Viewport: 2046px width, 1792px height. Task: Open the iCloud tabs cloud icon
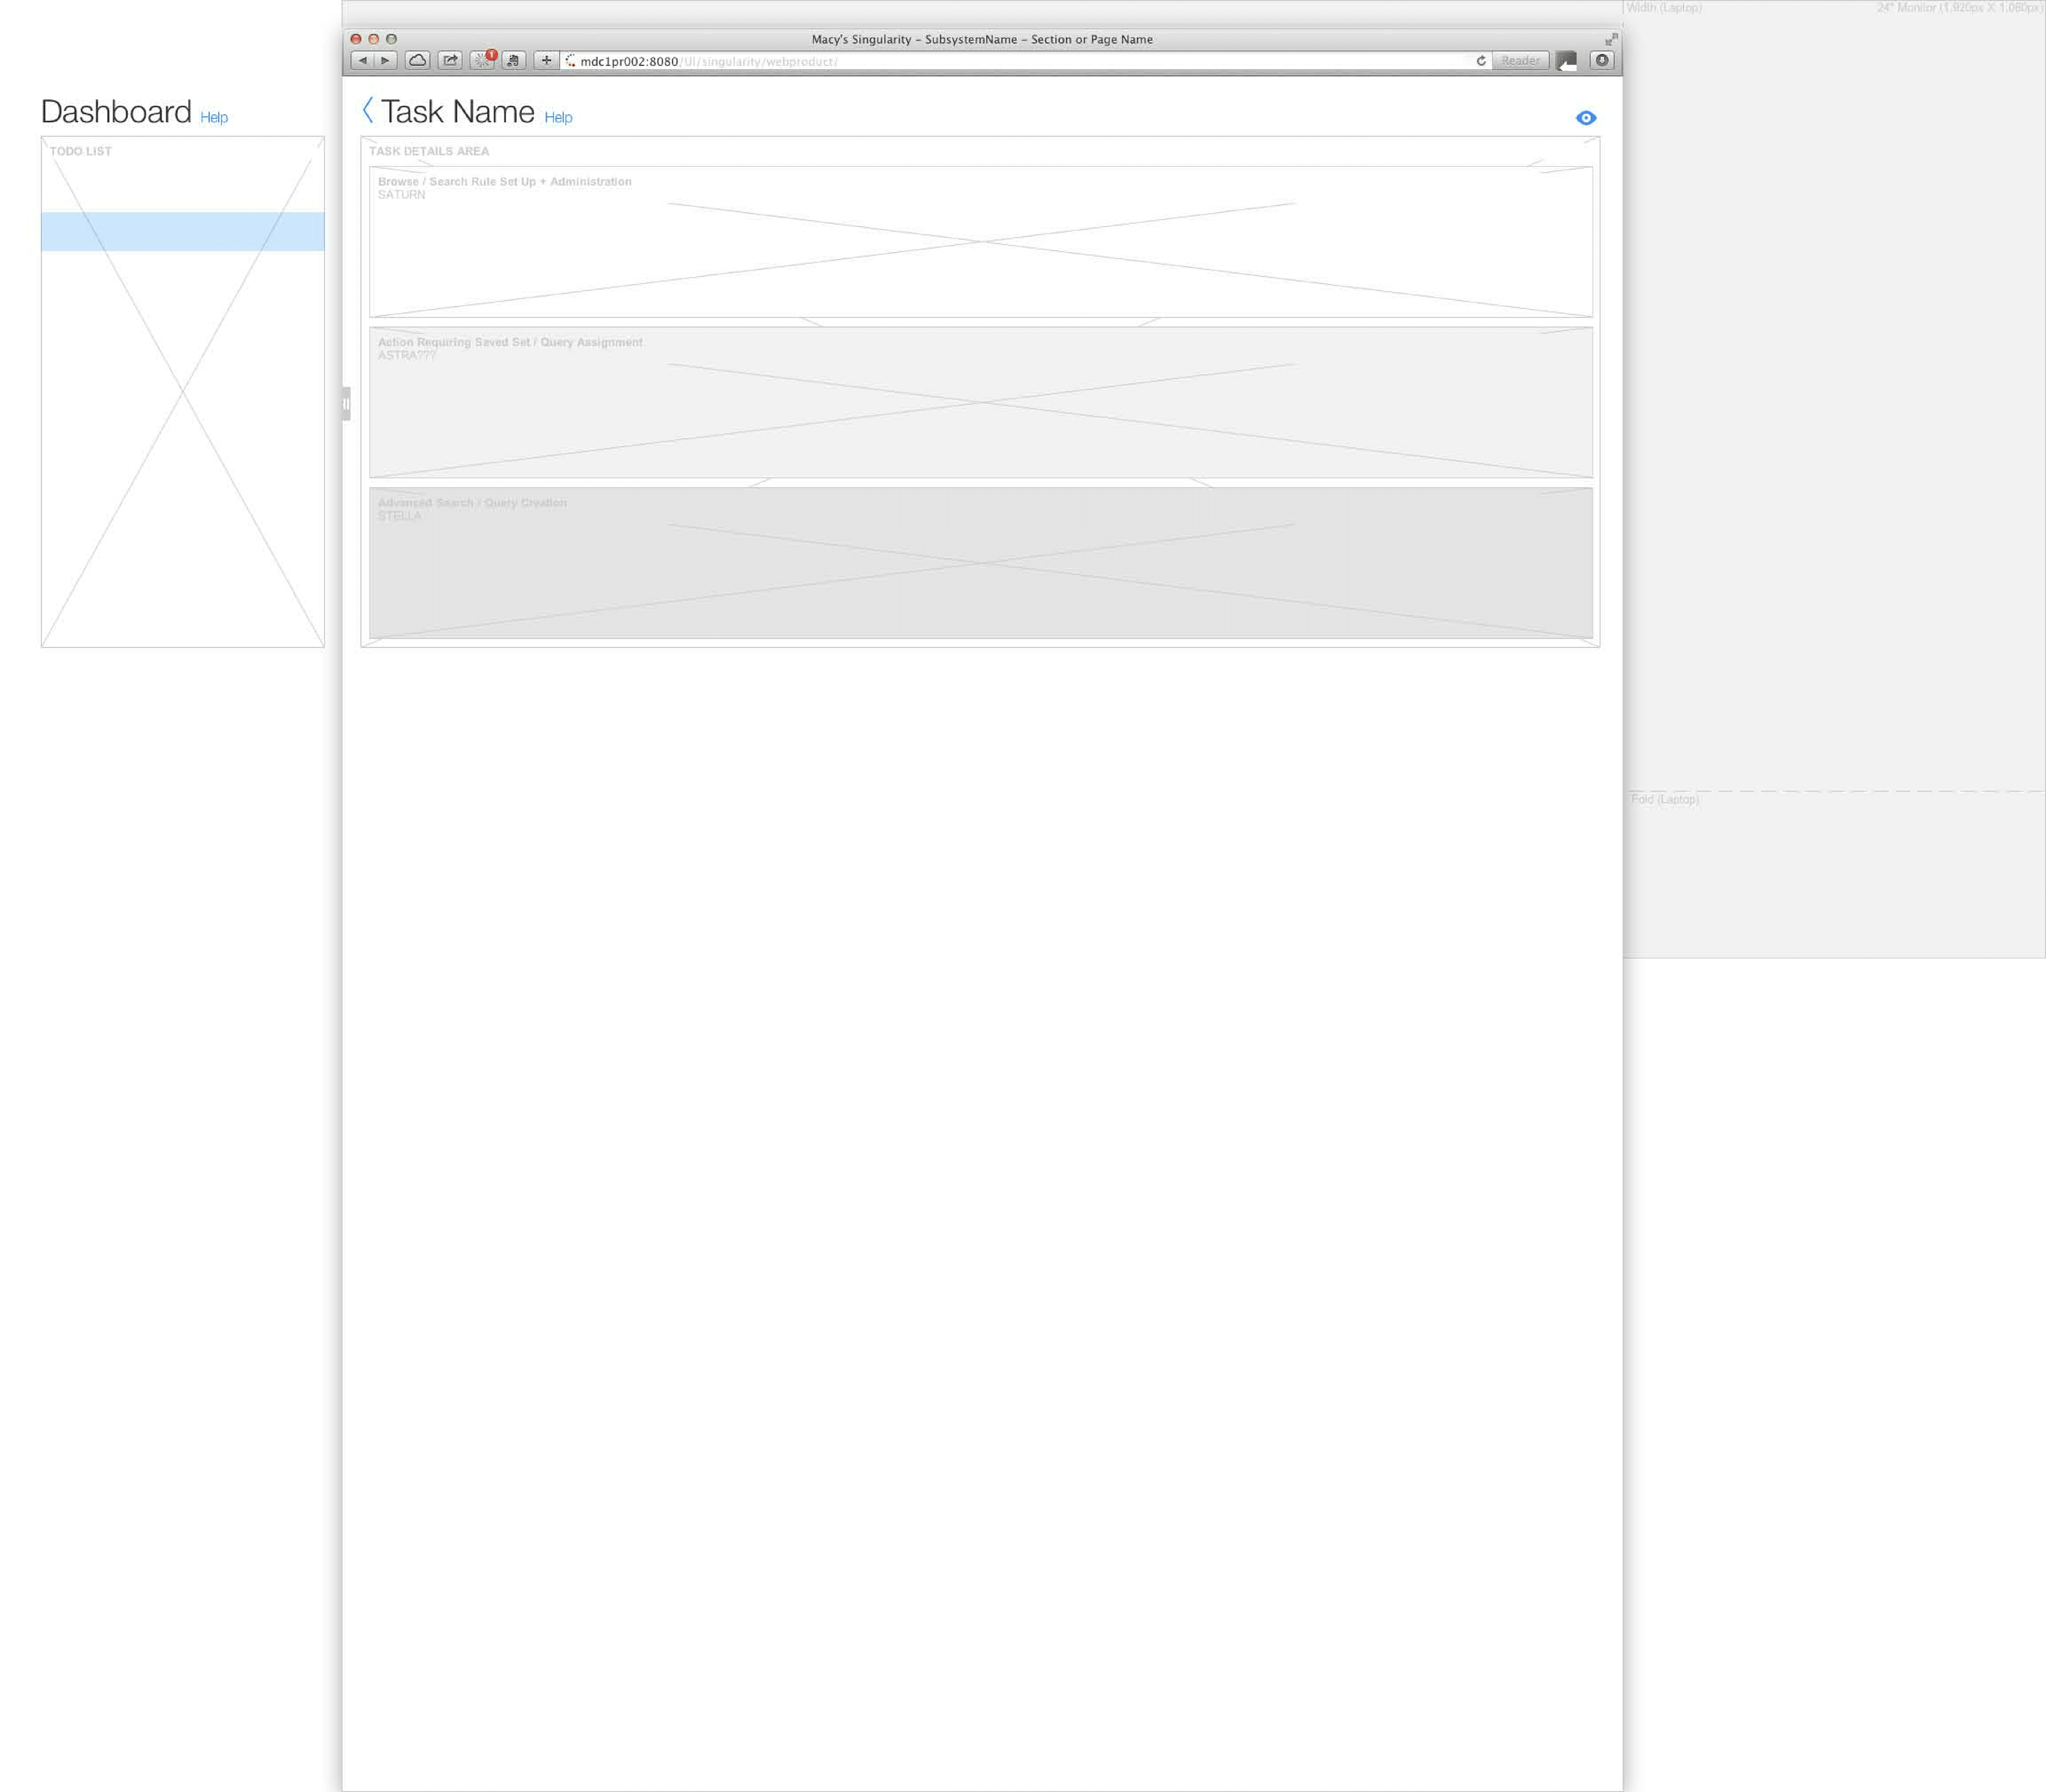pyautogui.click(x=418, y=61)
